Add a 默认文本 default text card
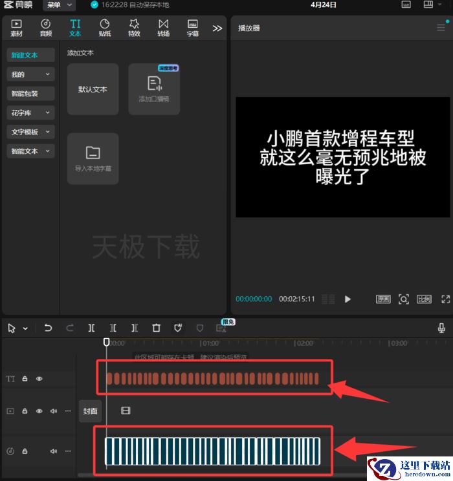Viewport: 453px width, 481px height. click(x=93, y=89)
